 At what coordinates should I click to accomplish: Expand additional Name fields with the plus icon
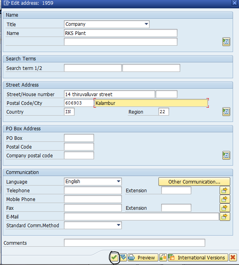(x=226, y=42)
